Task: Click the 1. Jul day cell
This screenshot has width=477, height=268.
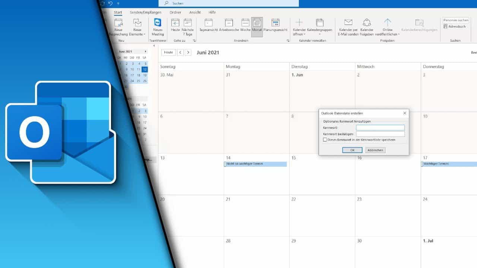Action: 449,252
